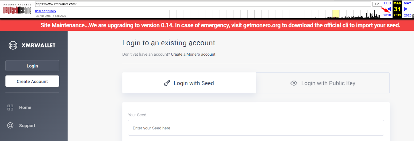The image size is (414, 141).
Task: Focus the Wayback URL address field
Action: (203, 4)
